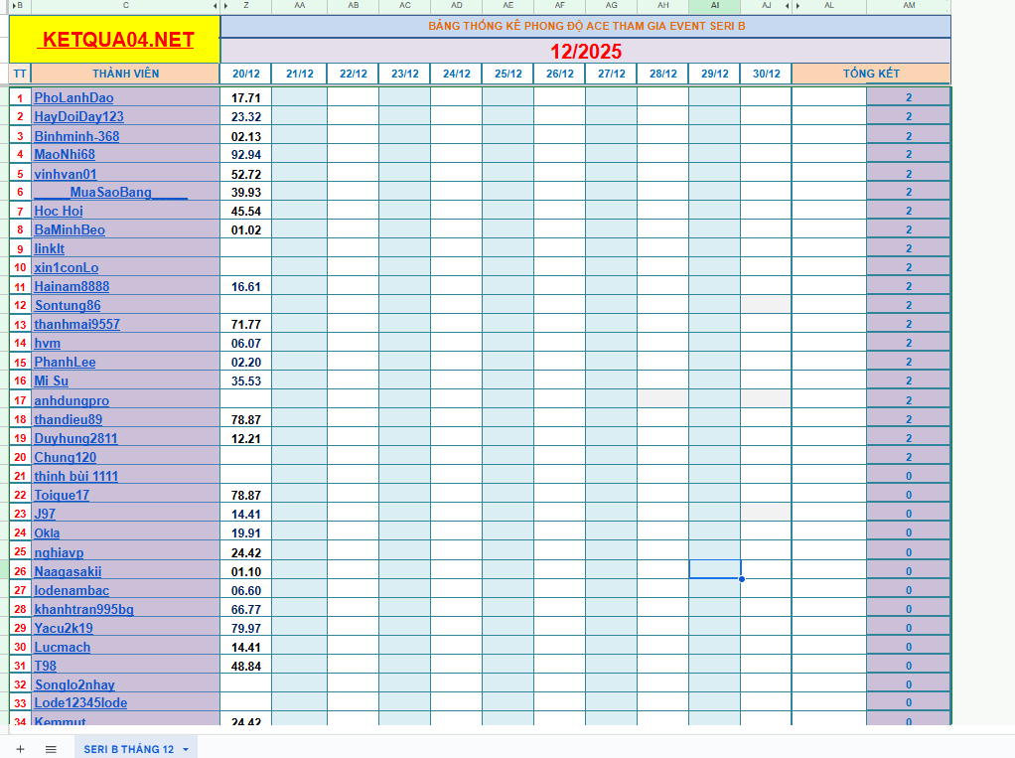The image size is (1015, 758).
Task: Select the 20/12 date header cell
Action: point(245,73)
